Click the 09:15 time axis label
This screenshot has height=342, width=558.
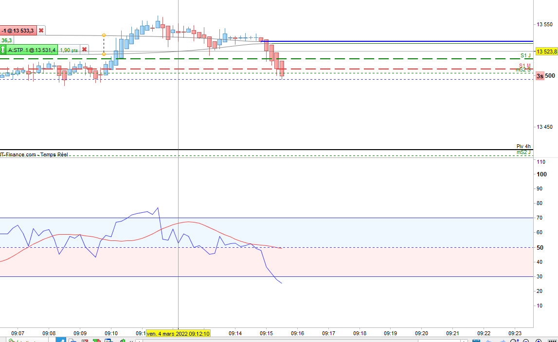[x=266, y=333]
